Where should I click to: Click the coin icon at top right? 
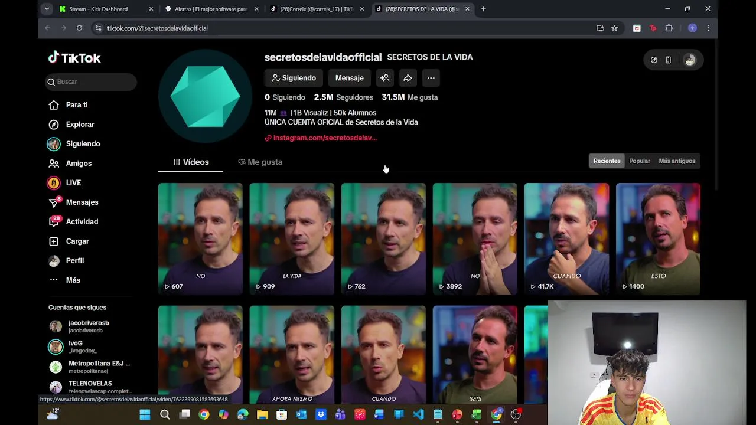654,60
